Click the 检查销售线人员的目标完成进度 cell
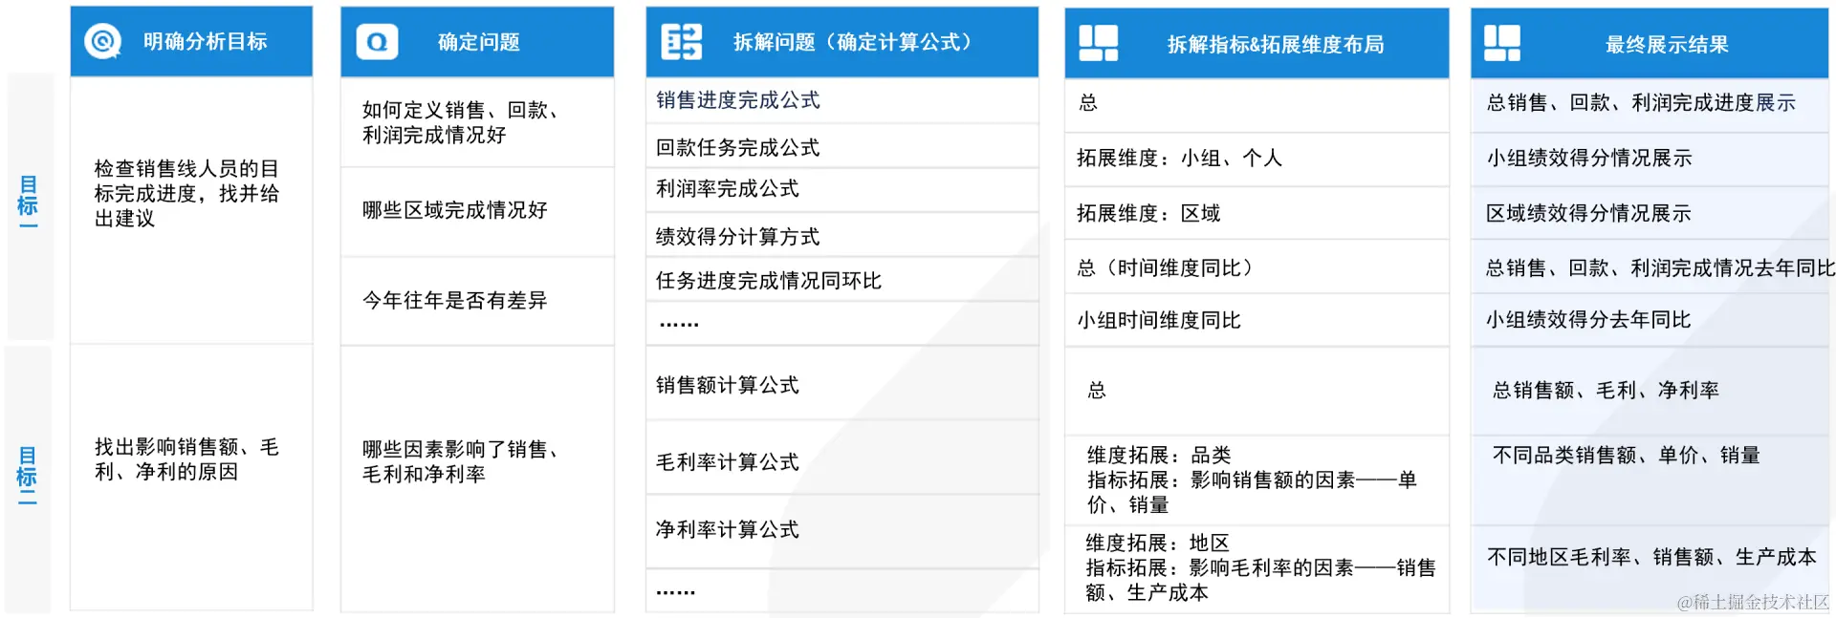Image resolution: width=1836 pixels, height=618 pixels. click(191, 210)
